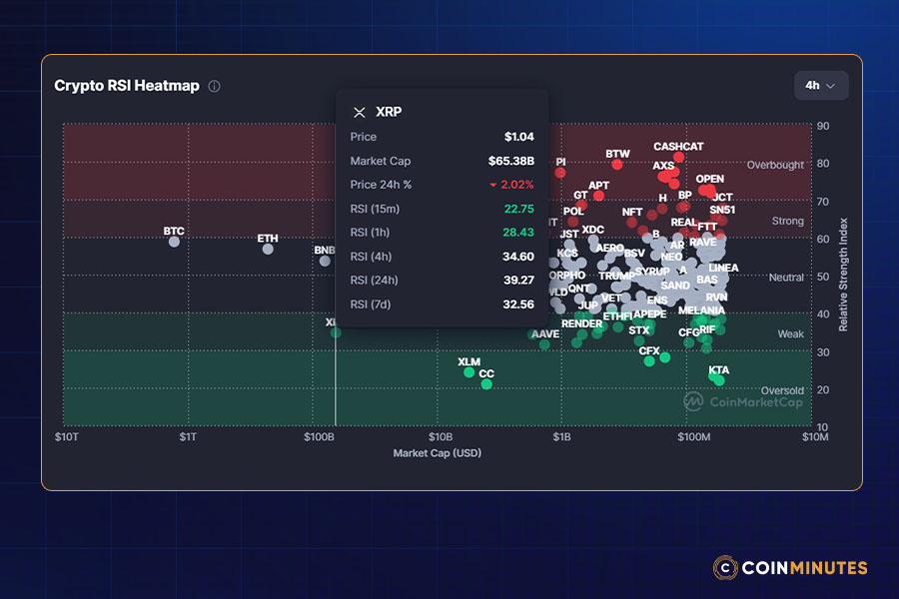Click the $100M axis tick label
Viewport: 899px width, 599px height.
[694, 437]
